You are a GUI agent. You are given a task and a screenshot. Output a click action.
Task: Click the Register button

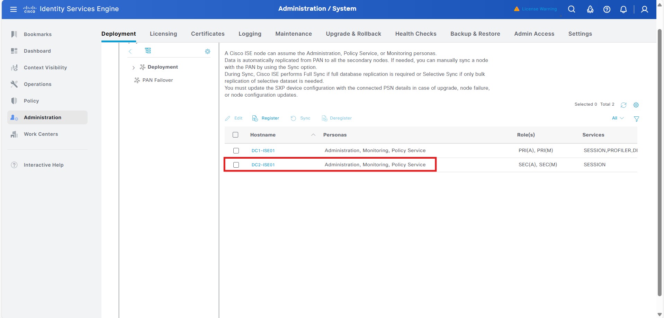pyautogui.click(x=266, y=118)
